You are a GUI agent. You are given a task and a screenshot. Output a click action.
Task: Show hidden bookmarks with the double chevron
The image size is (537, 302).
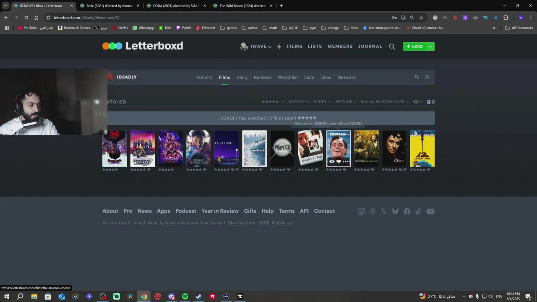click(x=494, y=28)
